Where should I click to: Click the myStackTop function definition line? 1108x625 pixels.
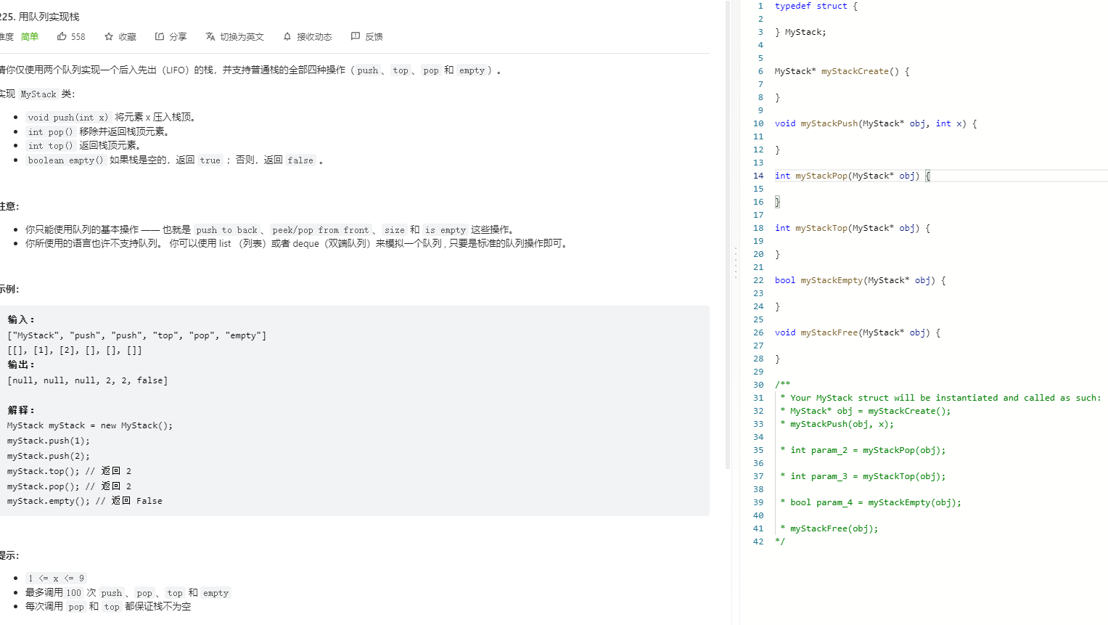852,228
